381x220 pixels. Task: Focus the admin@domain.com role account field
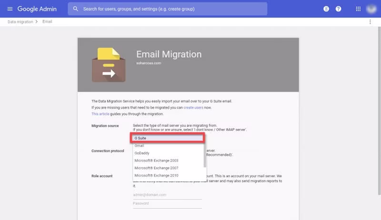click(168, 195)
